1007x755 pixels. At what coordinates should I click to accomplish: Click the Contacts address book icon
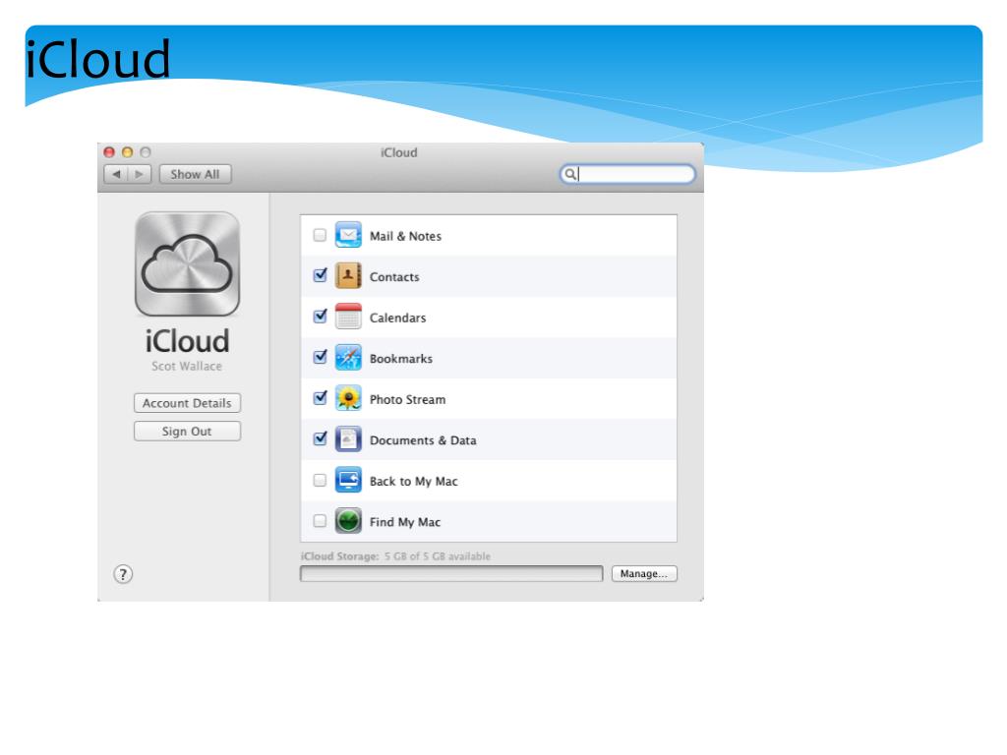[348, 276]
